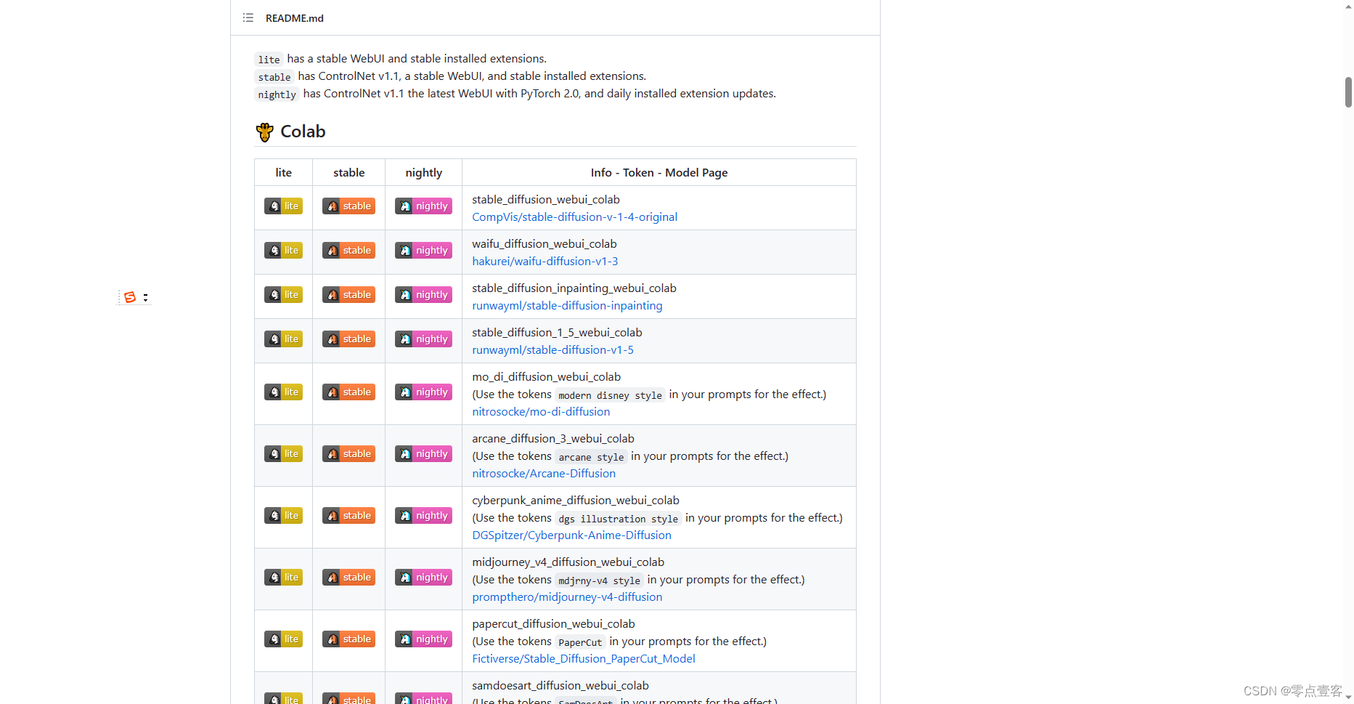The image size is (1354, 704).
Task: Click the 'lite' code tag in description
Action: point(269,60)
